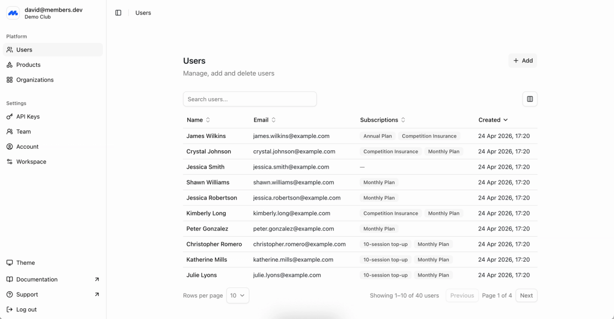Focus the Search users field
The width and height of the screenshot is (614, 319).
point(250,99)
